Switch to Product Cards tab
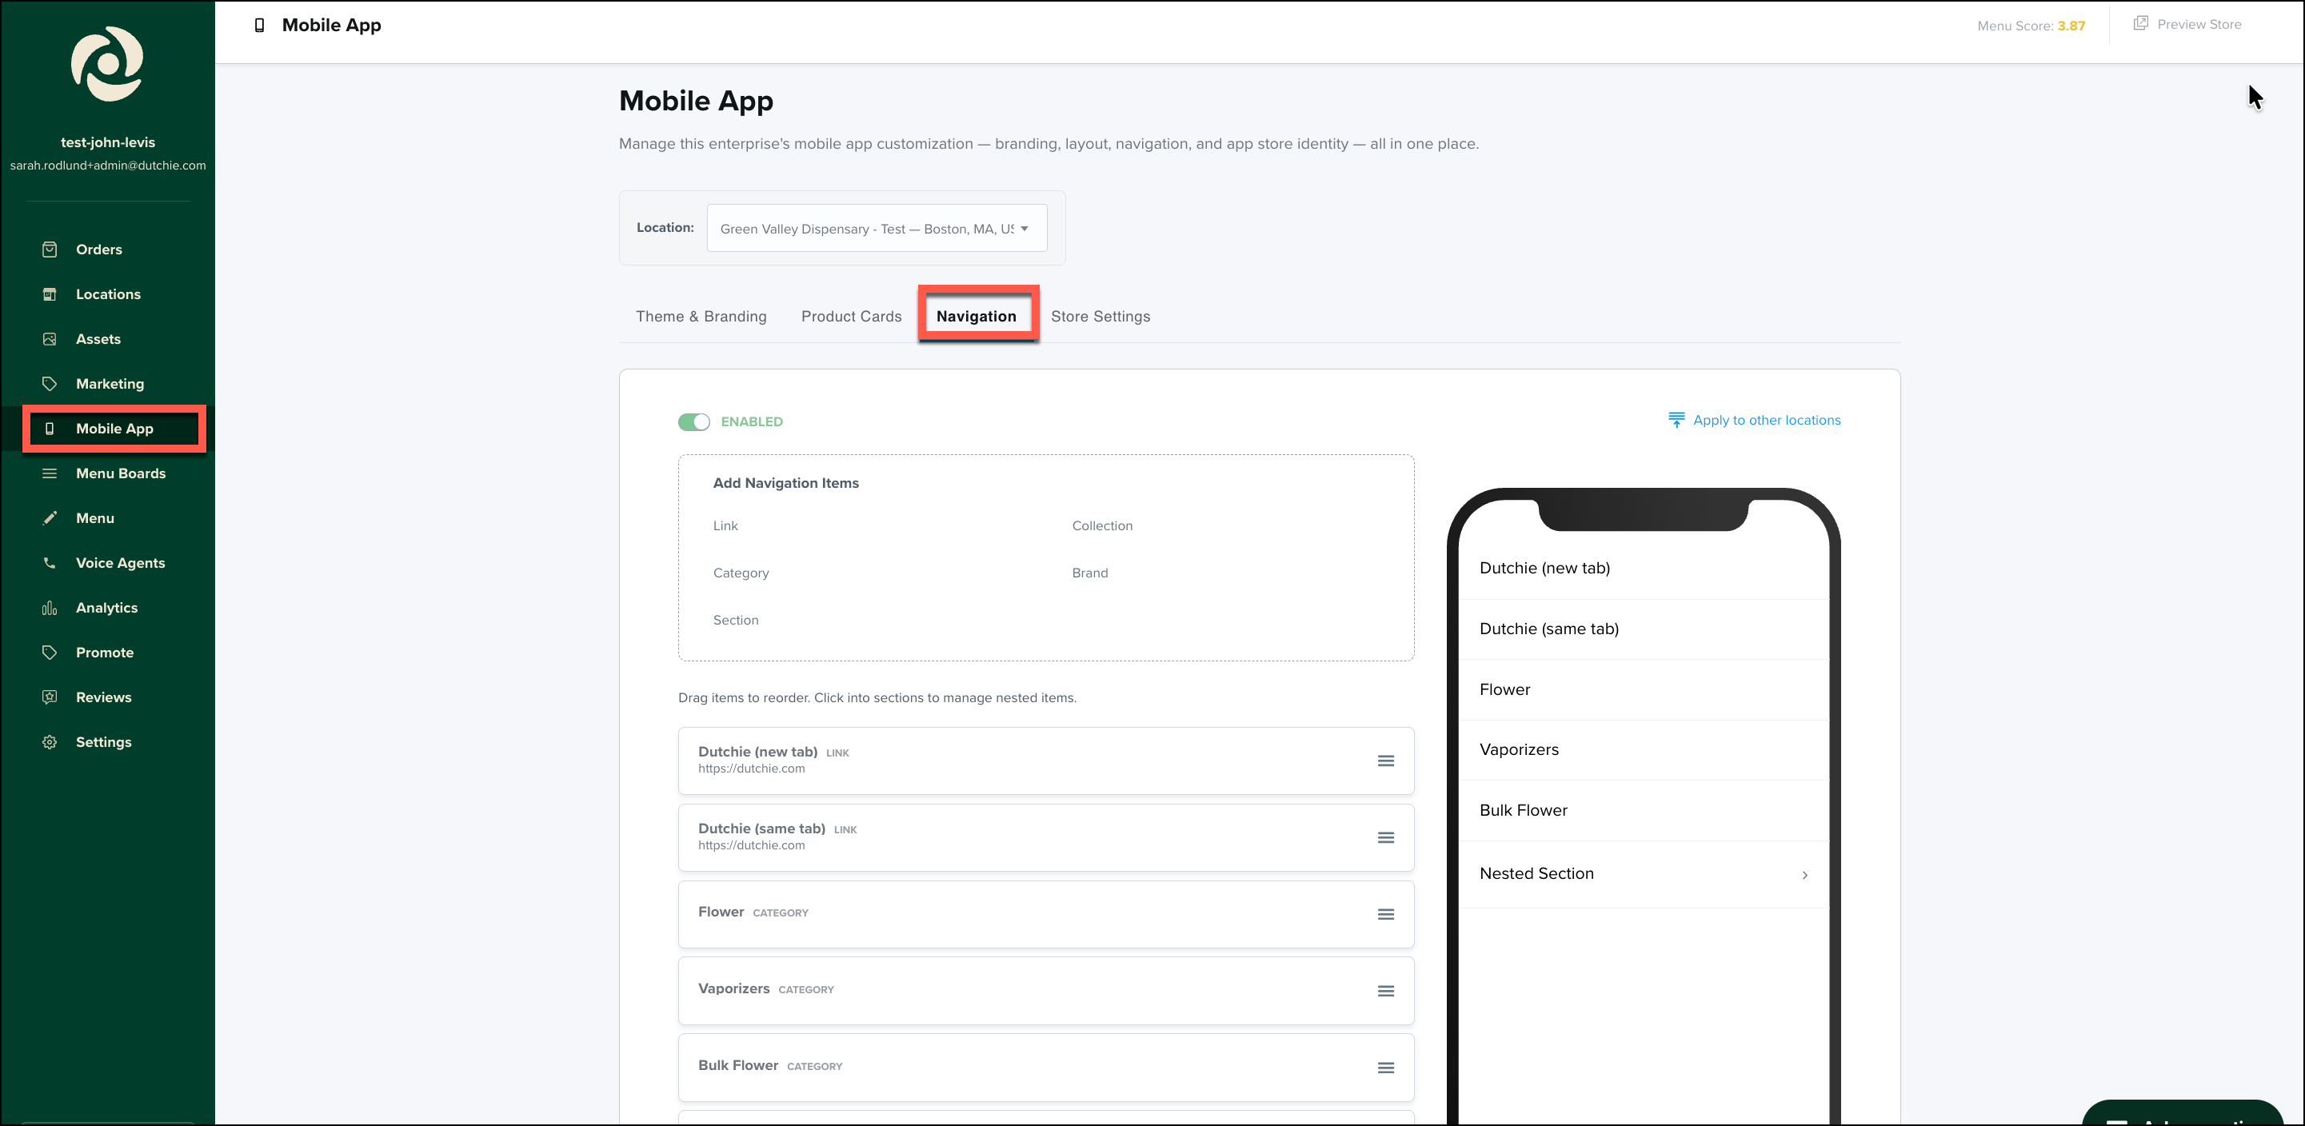The height and width of the screenshot is (1126, 2305). click(x=851, y=316)
